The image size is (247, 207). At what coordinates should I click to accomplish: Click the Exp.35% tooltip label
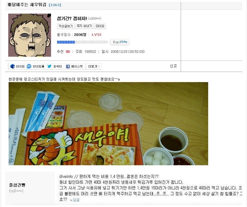tap(120, 42)
